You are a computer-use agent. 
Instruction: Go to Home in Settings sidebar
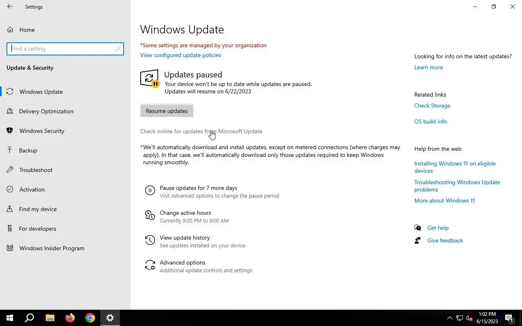click(x=65, y=30)
